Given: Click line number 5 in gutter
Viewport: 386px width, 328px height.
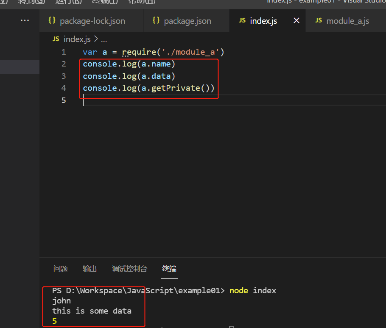Looking at the screenshot, I should [64, 100].
